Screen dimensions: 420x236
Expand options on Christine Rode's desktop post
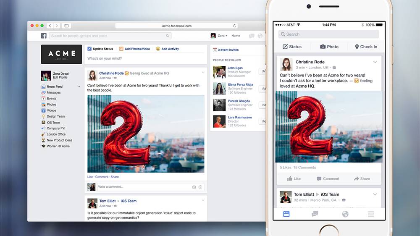(x=203, y=73)
